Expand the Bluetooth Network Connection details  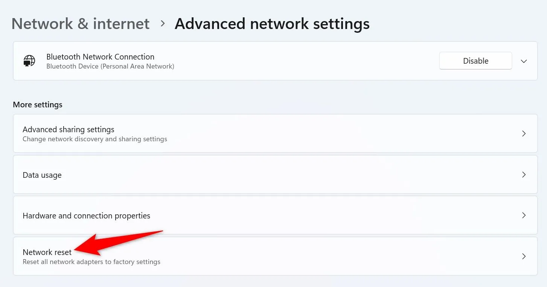pyautogui.click(x=524, y=61)
